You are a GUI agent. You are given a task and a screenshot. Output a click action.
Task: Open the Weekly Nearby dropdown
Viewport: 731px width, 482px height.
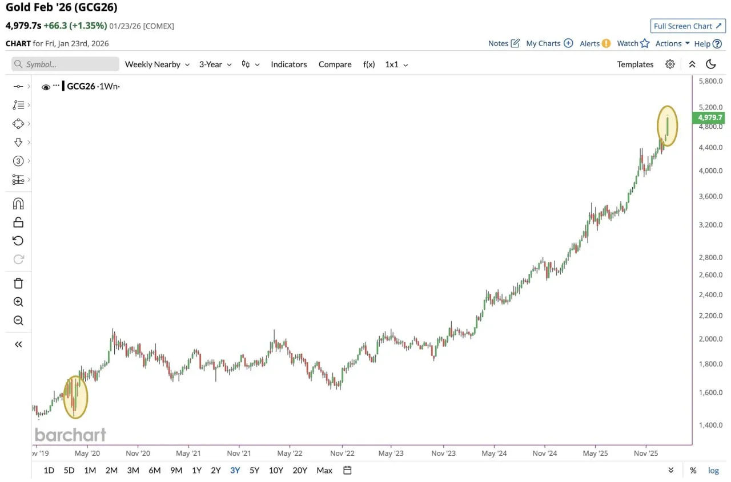(156, 64)
